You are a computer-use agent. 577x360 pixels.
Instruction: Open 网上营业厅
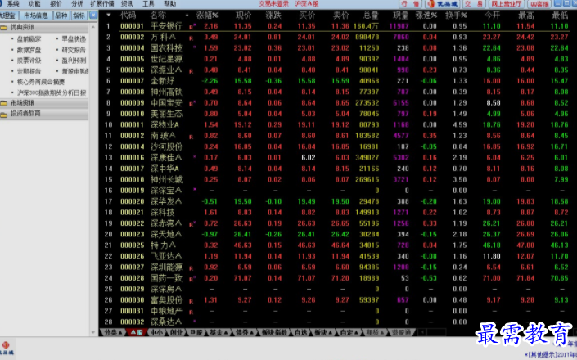point(507,3)
